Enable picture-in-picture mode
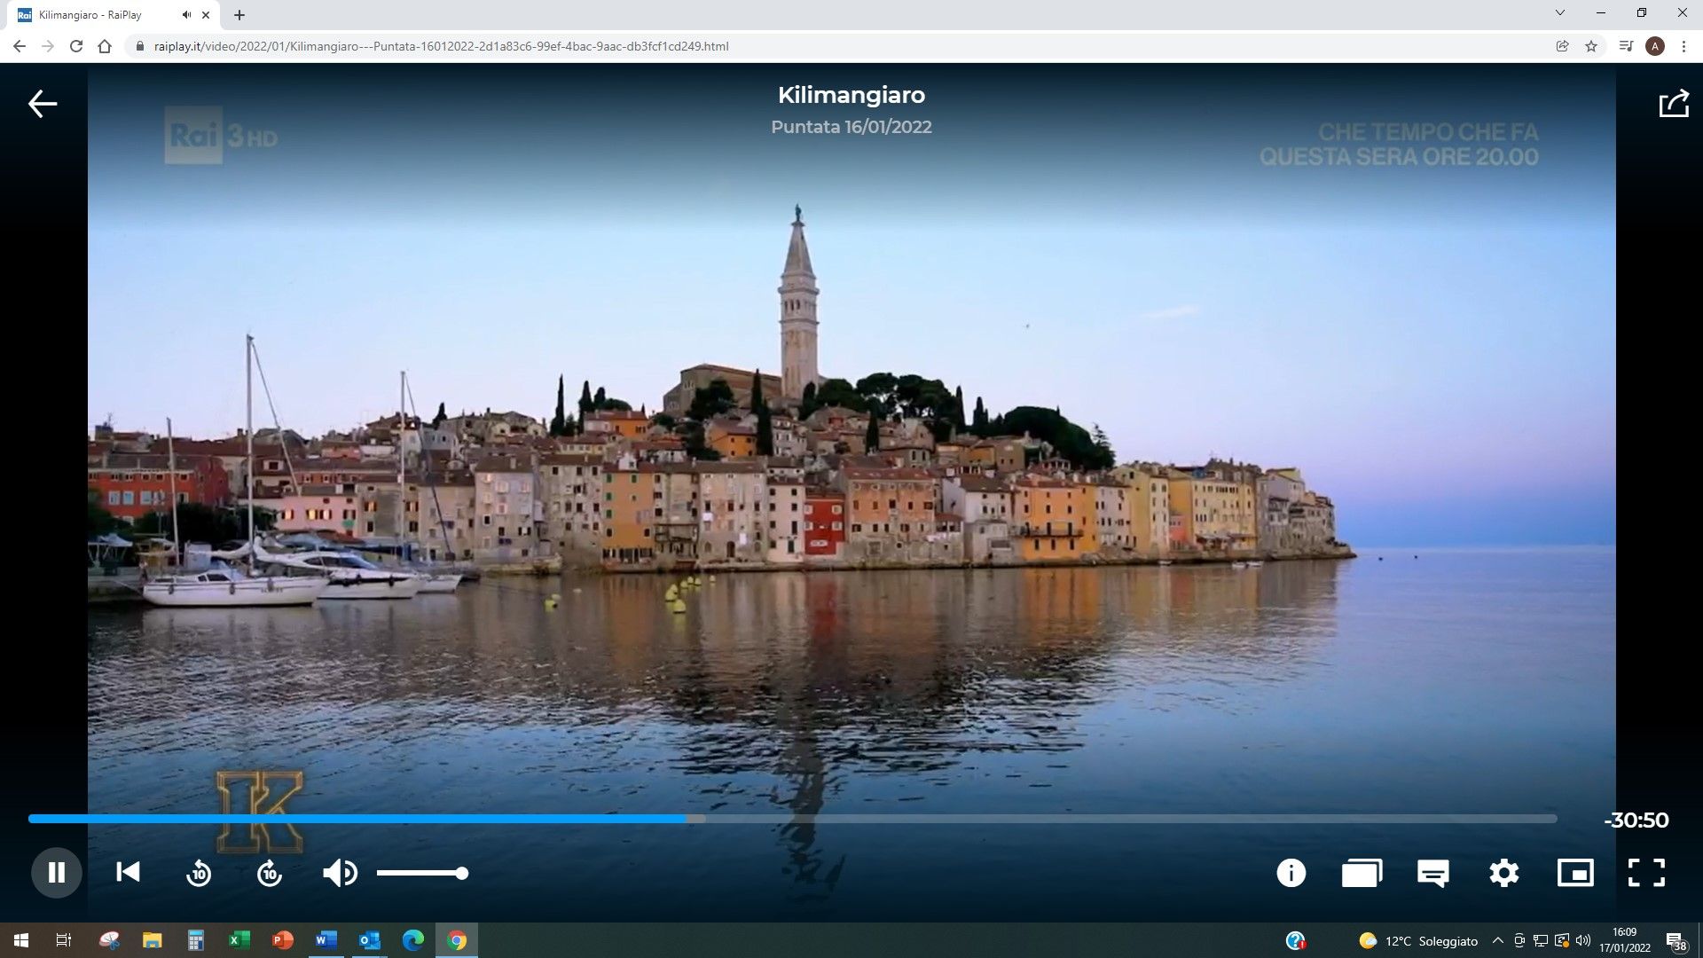 pos(1575,874)
